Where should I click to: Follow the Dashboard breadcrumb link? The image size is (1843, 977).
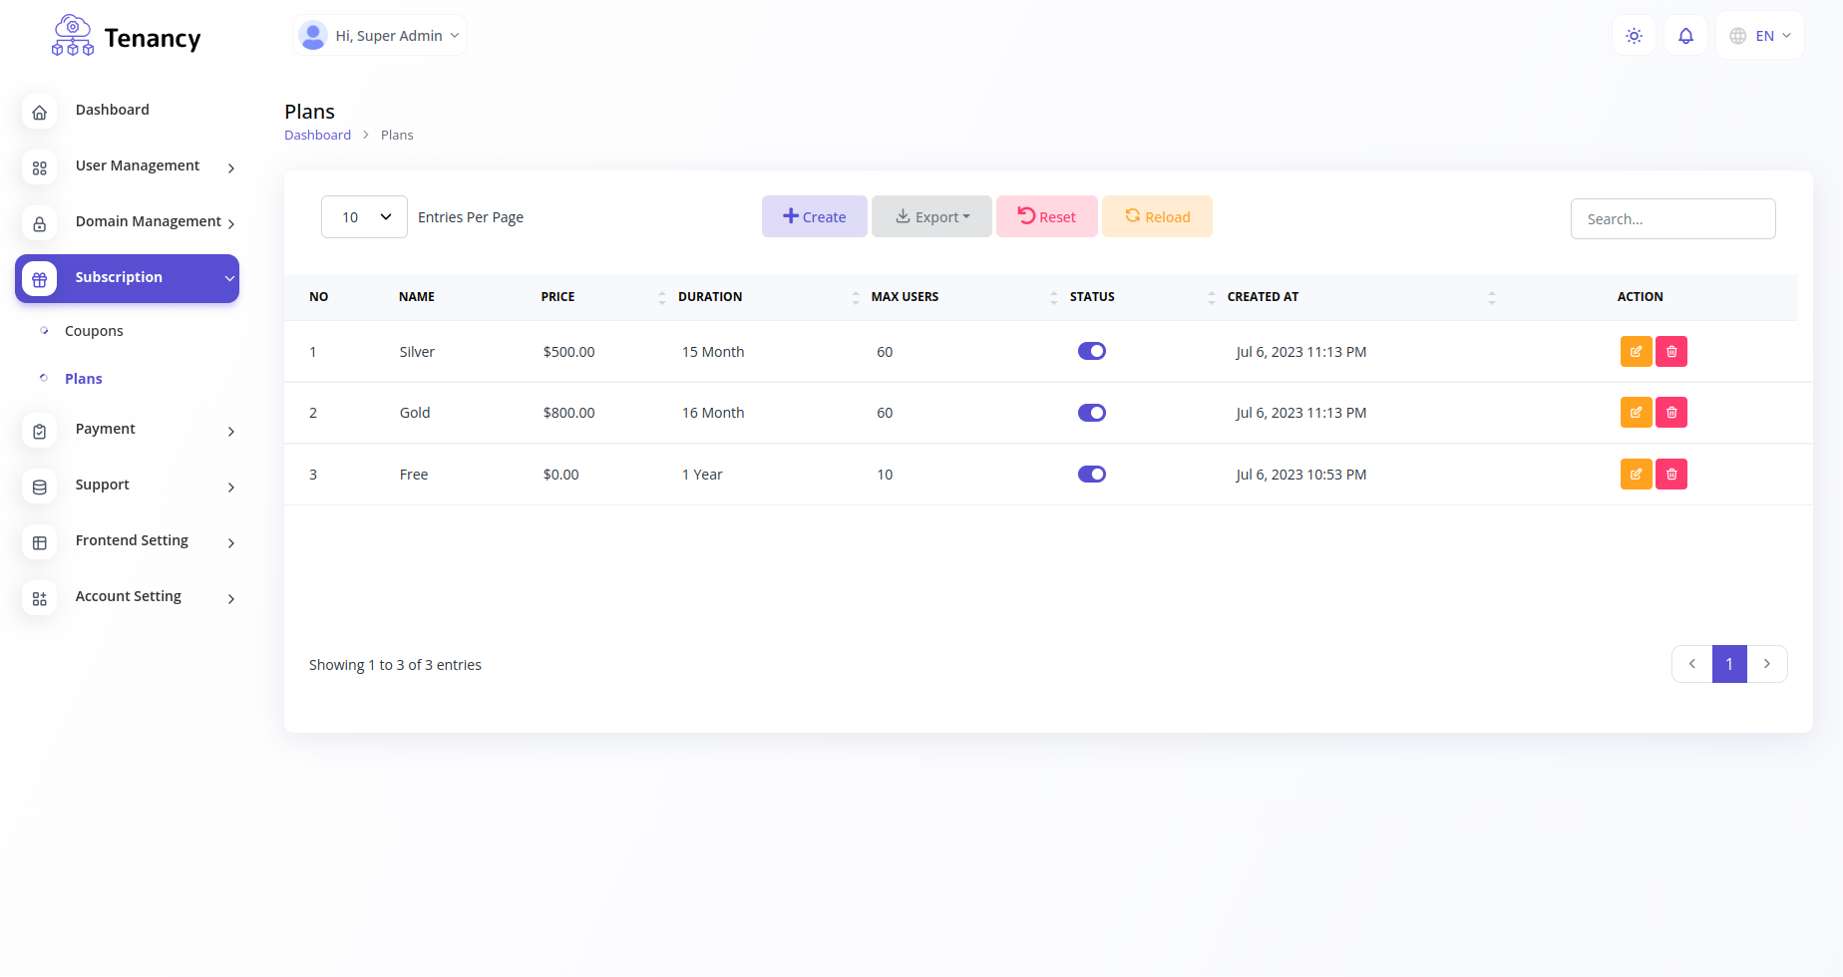317,135
